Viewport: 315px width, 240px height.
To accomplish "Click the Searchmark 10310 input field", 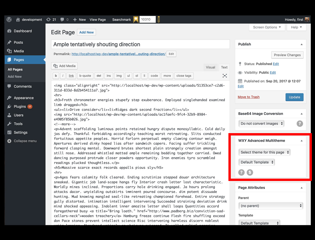I will pos(148,19).
